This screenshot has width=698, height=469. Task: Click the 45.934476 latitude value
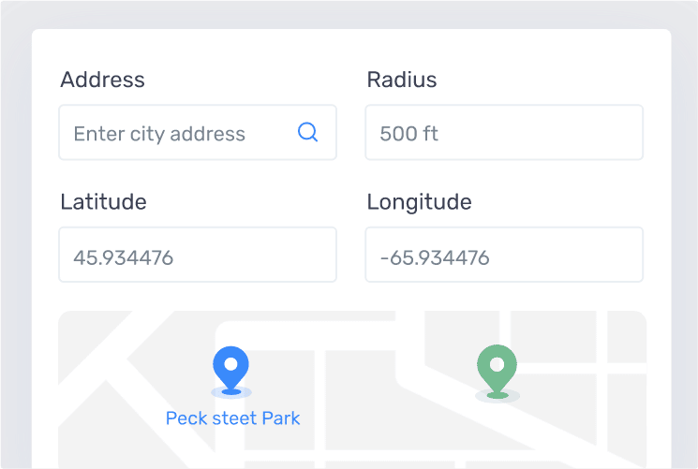(x=124, y=257)
